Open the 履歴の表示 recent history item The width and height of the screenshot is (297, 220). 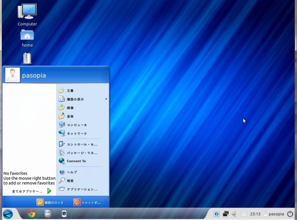pos(83,99)
